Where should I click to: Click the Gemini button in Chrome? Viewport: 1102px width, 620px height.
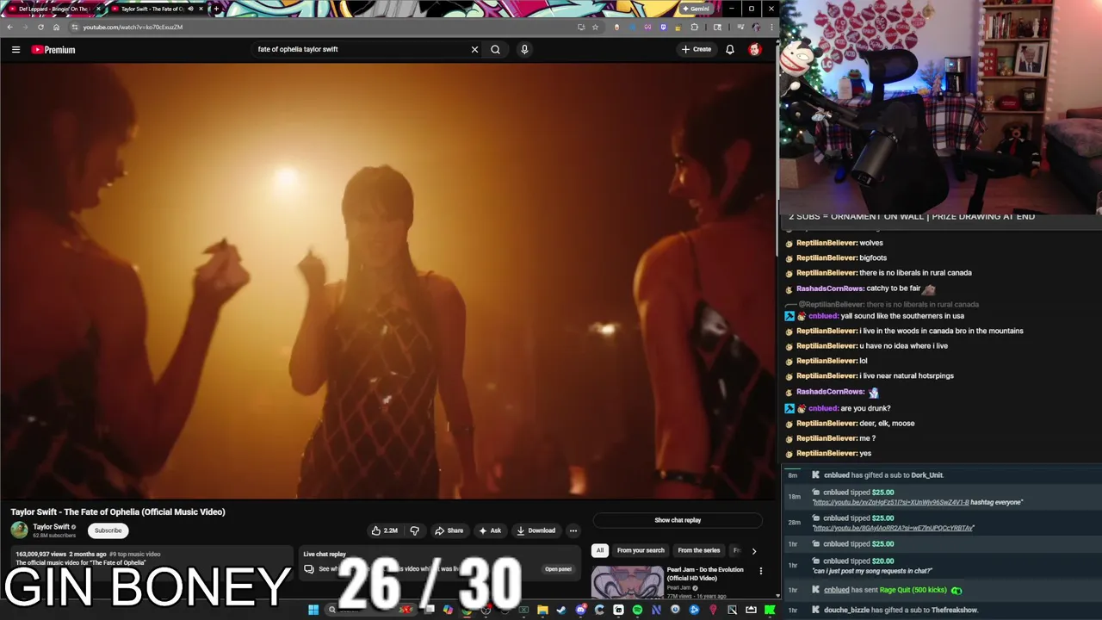pyautogui.click(x=696, y=9)
